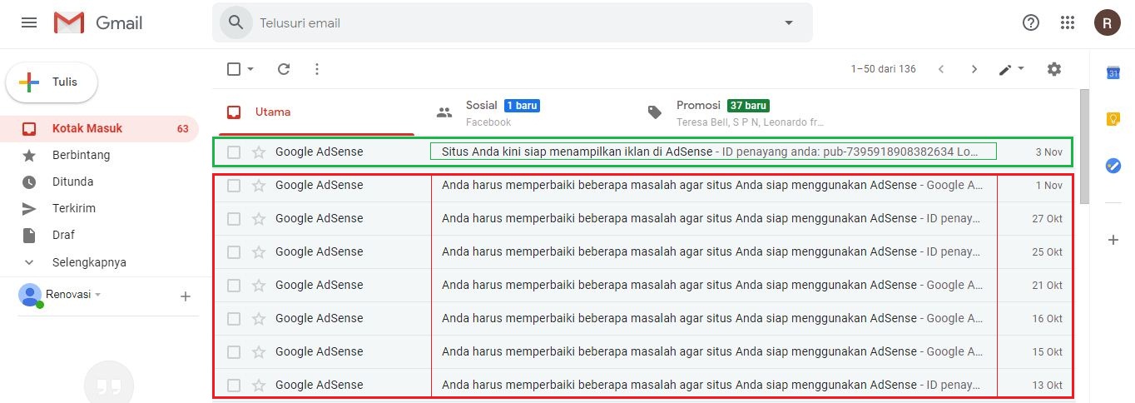Open Terkirim folder
This screenshot has height=403, width=1135.
[x=100, y=208]
